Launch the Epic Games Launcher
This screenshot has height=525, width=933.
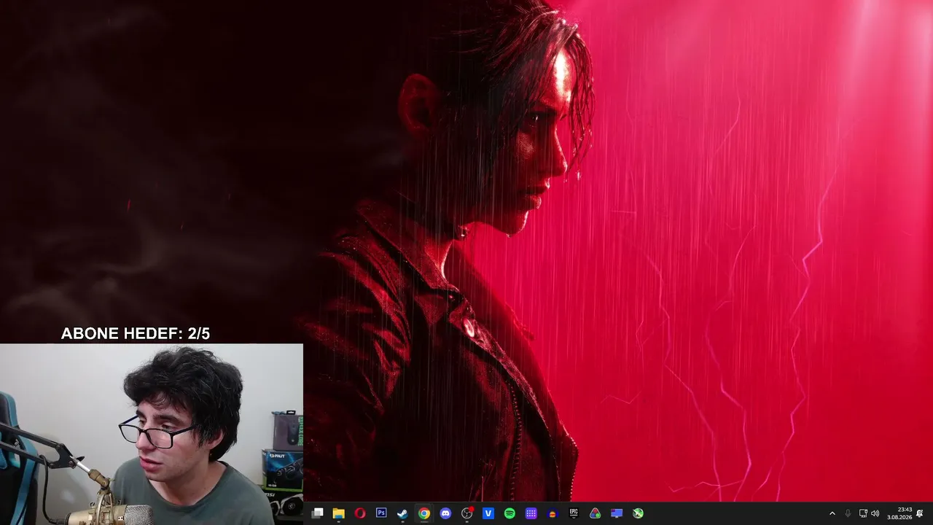[x=574, y=513]
